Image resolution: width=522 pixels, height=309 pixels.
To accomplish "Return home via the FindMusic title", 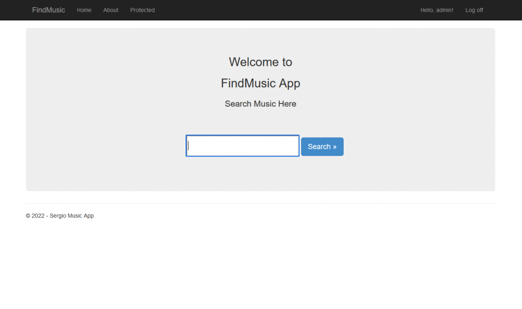I will tap(48, 10).
